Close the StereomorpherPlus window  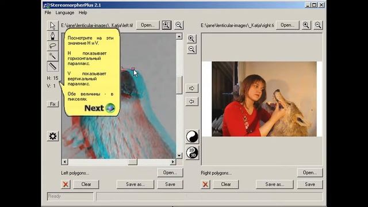pyautogui.click(x=321, y=5)
